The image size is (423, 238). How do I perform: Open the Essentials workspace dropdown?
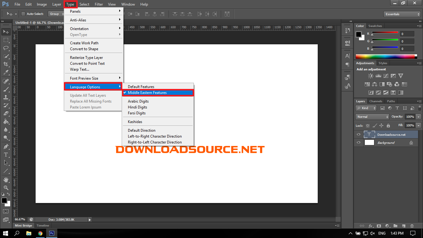[x=402, y=14]
